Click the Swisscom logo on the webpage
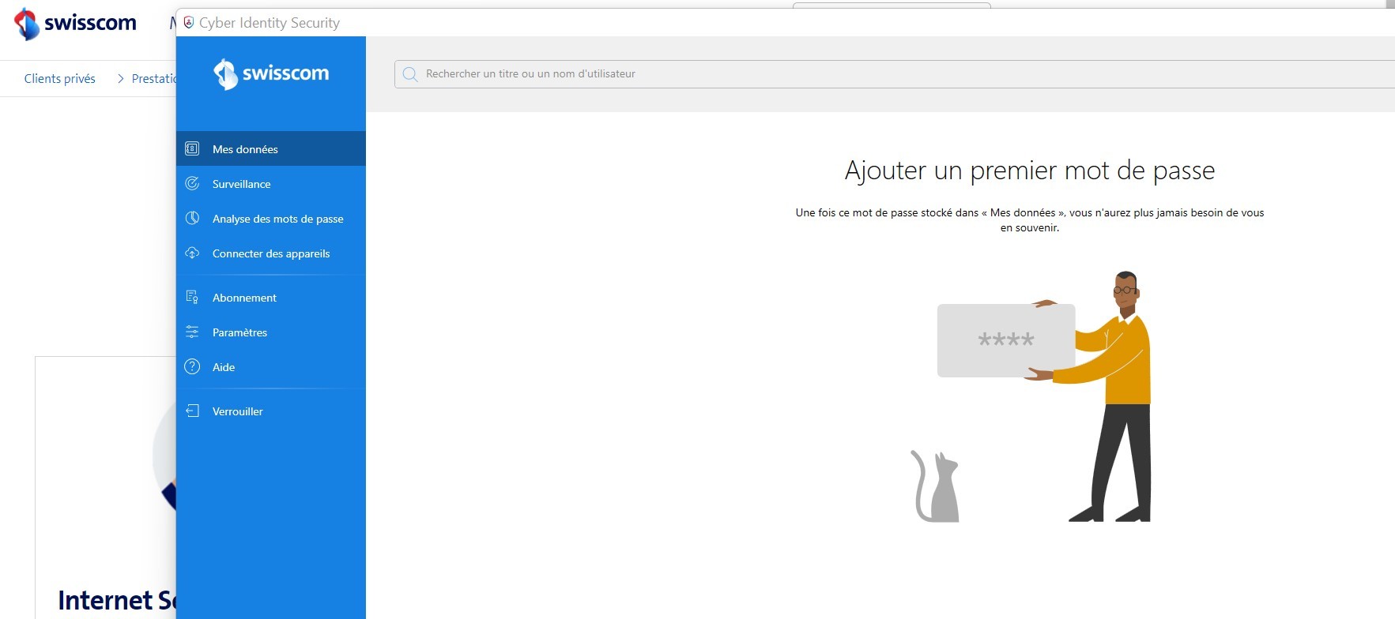The width and height of the screenshot is (1395, 619). point(75,24)
